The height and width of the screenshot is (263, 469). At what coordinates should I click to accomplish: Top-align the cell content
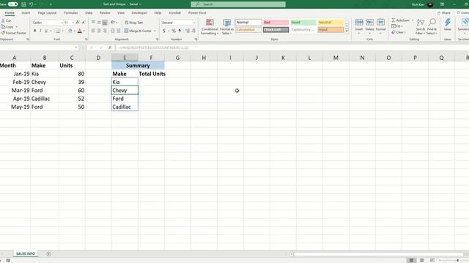pos(93,23)
